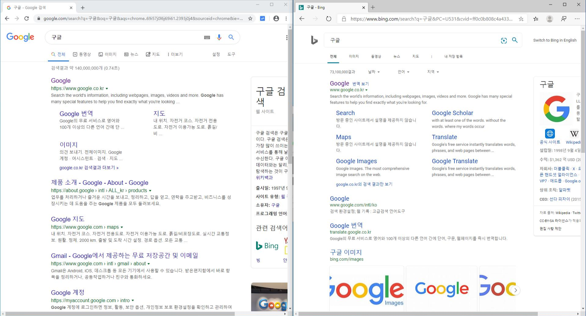This screenshot has height=316, width=586.
Task: Select Bing 이미지 tab
Action: coord(354,56)
